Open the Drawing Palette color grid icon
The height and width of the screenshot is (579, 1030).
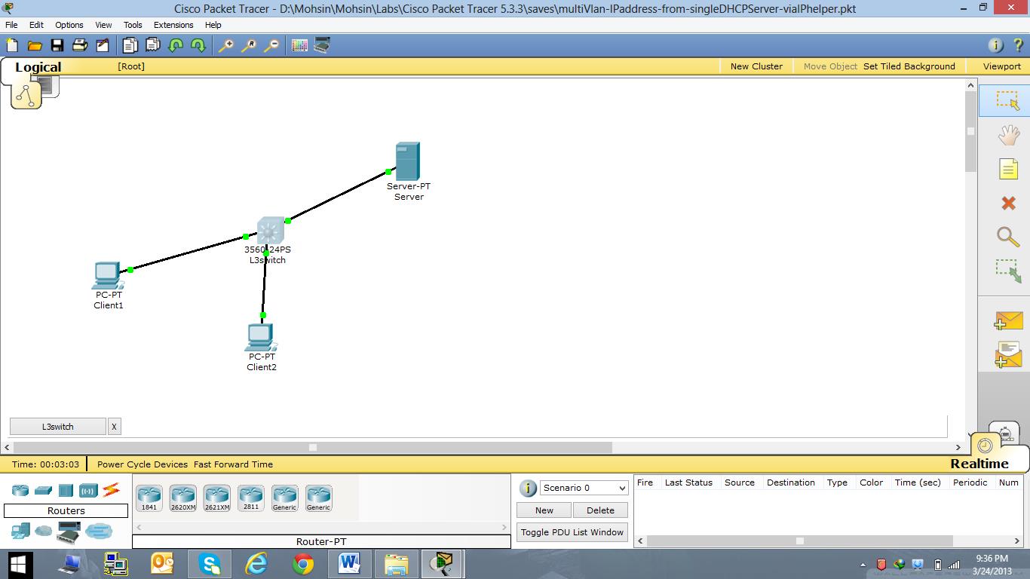click(299, 45)
